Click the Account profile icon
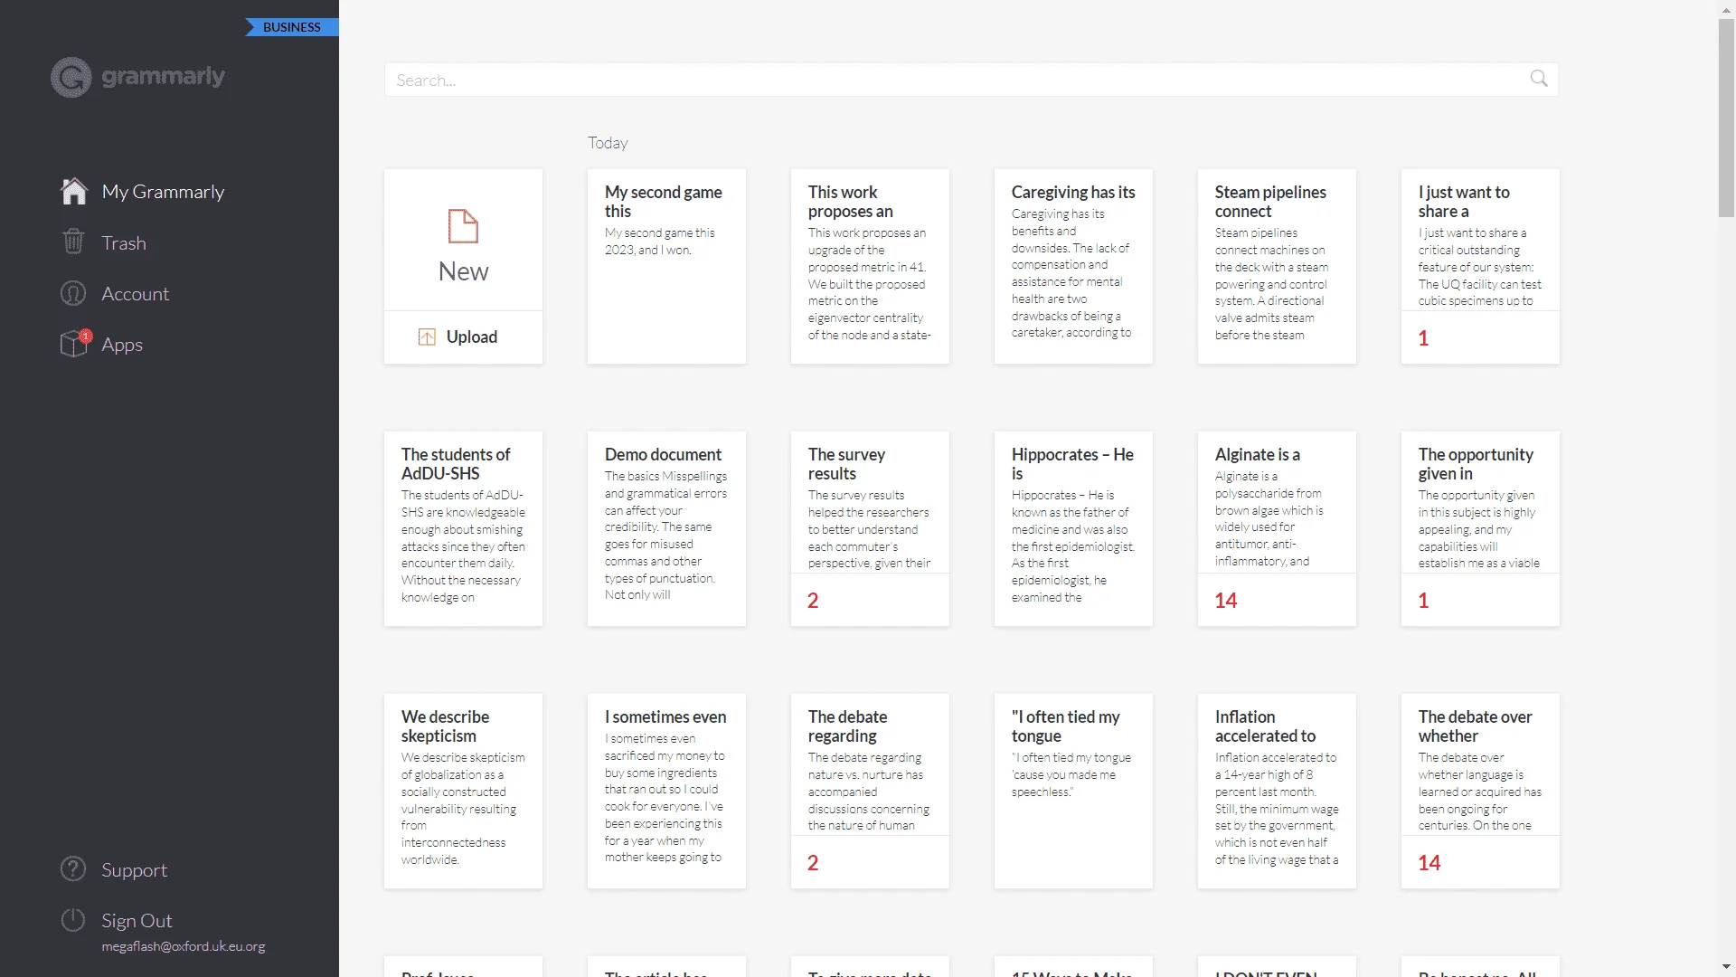 click(73, 293)
